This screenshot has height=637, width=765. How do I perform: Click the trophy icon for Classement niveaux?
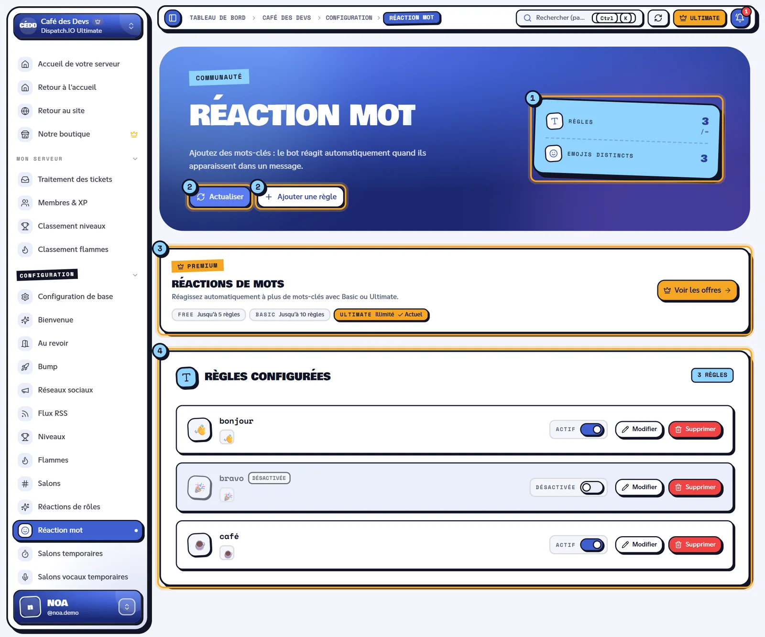[25, 227]
